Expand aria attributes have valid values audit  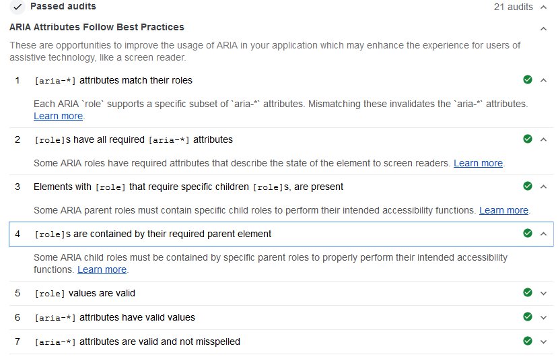pos(544,317)
